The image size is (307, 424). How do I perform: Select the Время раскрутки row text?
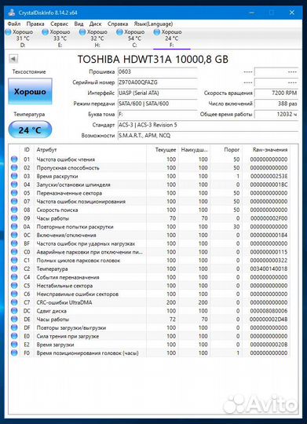(x=57, y=177)
